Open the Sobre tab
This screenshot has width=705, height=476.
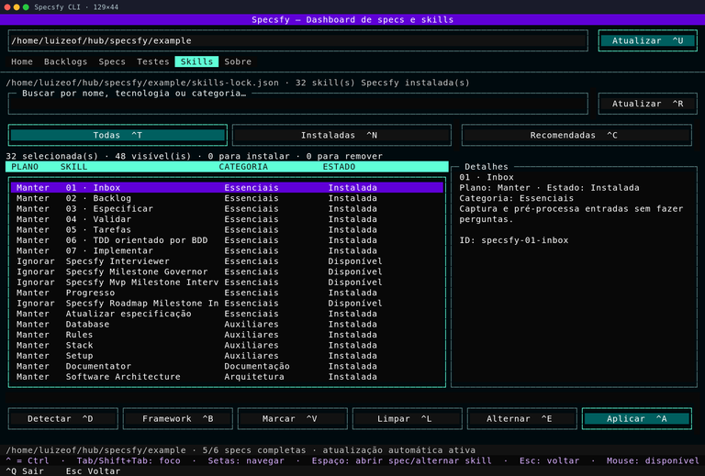click(238, 61)
